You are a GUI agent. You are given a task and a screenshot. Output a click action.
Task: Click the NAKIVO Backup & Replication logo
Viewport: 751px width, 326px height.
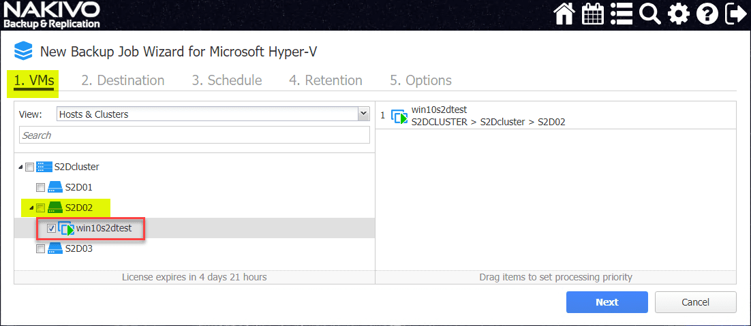click(x=51, y=15)
